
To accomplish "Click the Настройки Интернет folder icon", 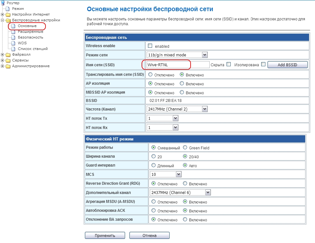I will (x=8, y=14).
